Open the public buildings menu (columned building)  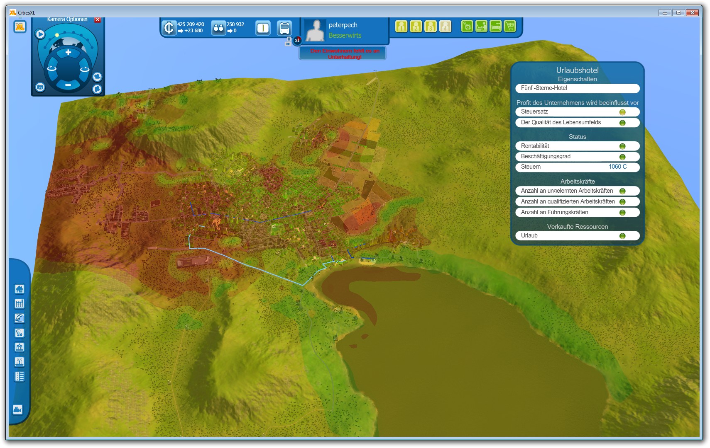pos(20,347)
